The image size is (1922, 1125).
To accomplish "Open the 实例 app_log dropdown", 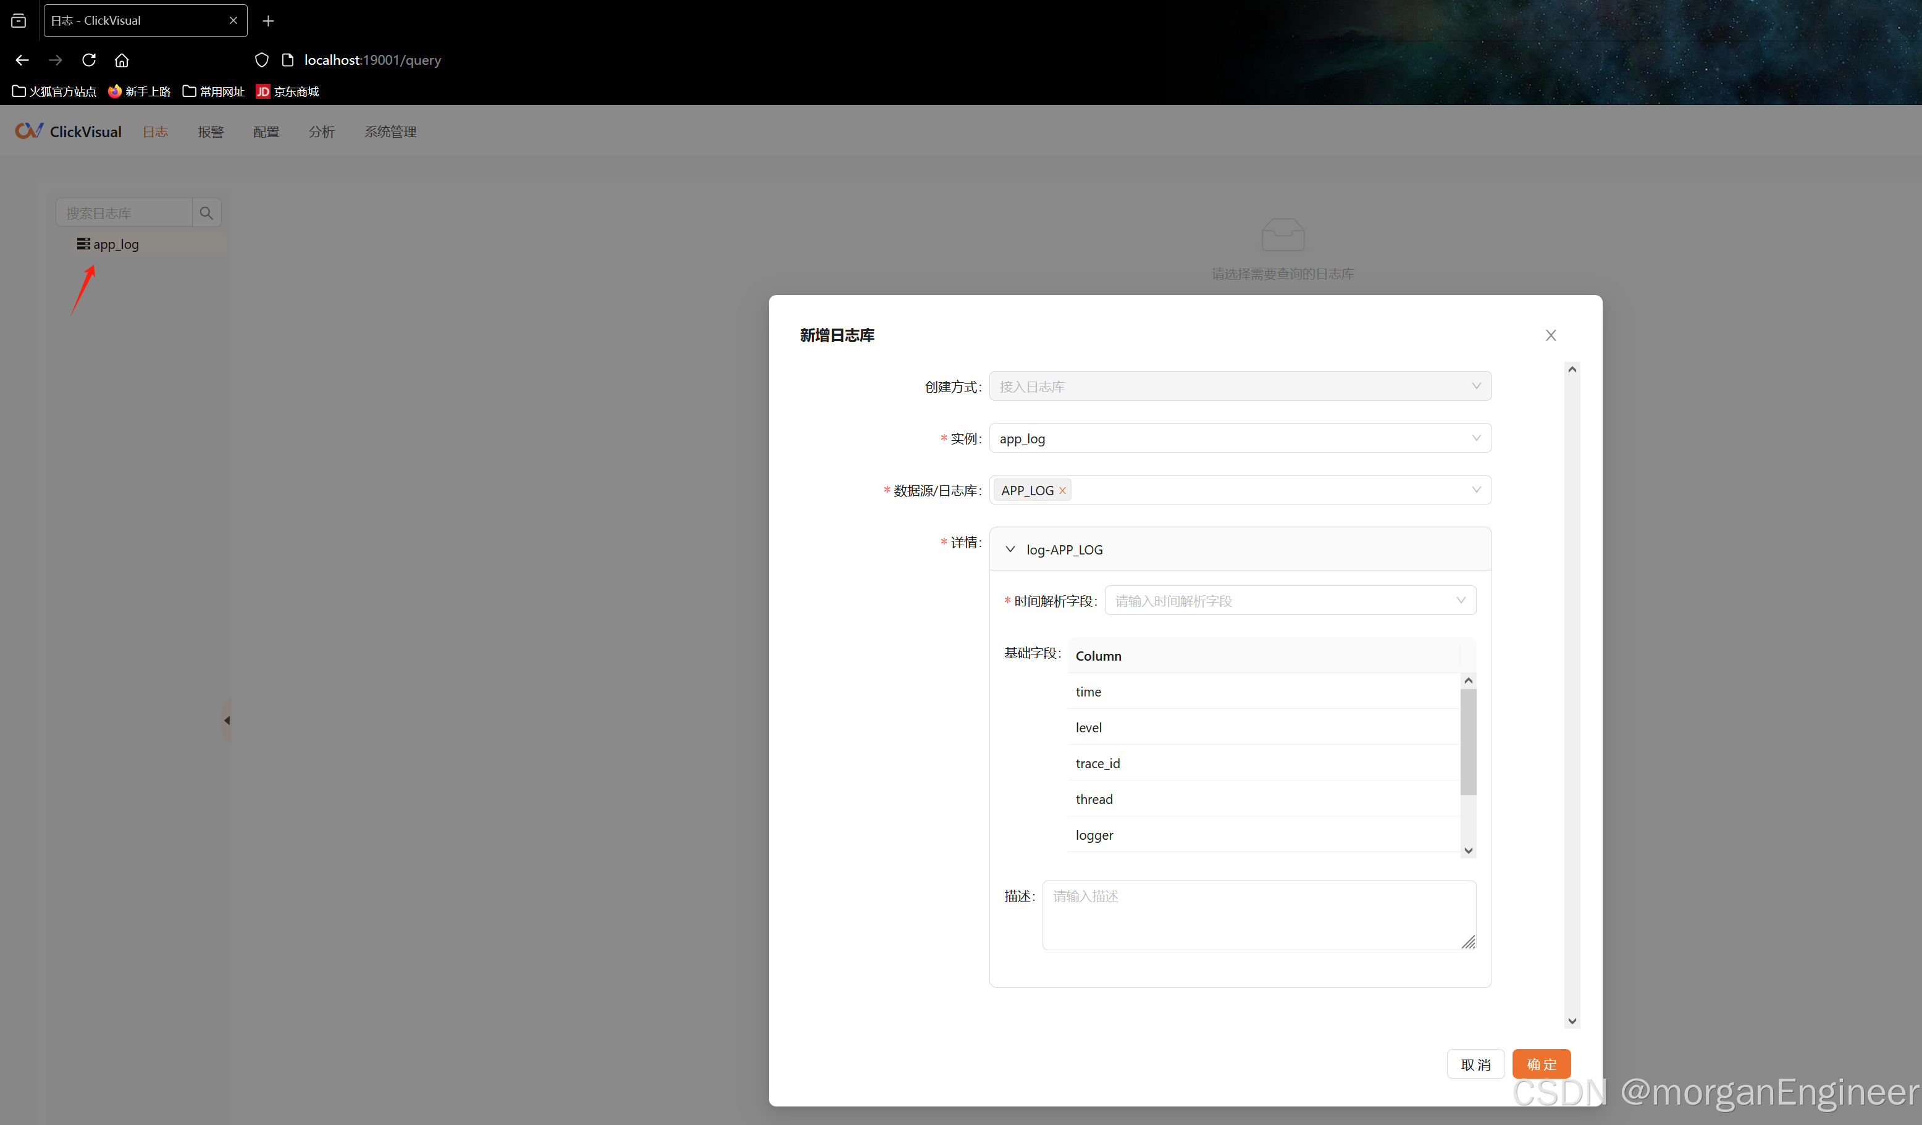I will pyautogui.click(x=1240, y=438).
